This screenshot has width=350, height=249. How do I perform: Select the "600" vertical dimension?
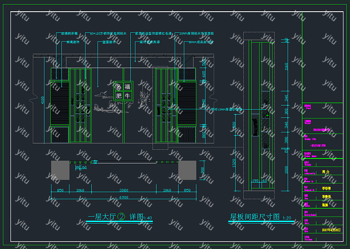click(203, 74)
